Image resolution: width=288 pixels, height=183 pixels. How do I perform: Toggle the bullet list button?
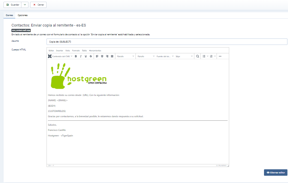coord(204,56)
